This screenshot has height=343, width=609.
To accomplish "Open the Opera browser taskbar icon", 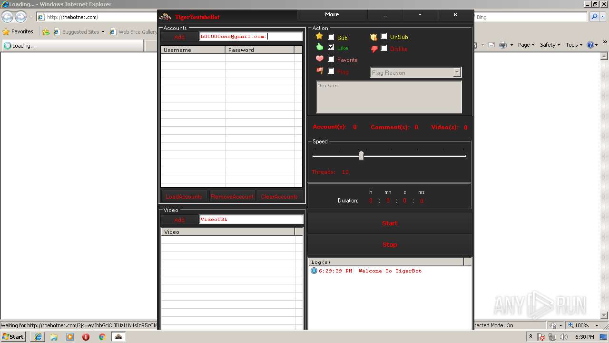I will tap(86, 337).
